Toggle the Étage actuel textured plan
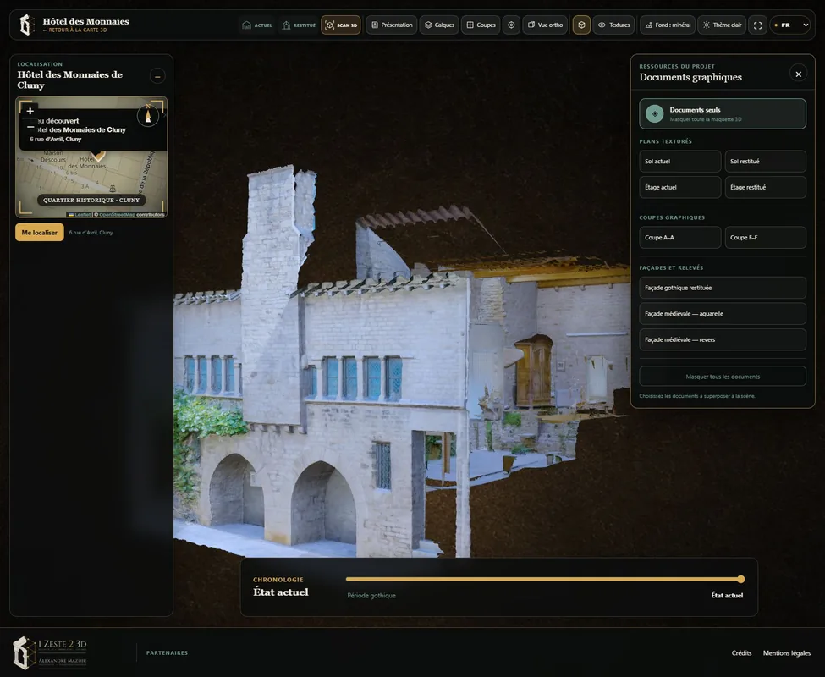This screenshot has height=677, width=825. 679,187
